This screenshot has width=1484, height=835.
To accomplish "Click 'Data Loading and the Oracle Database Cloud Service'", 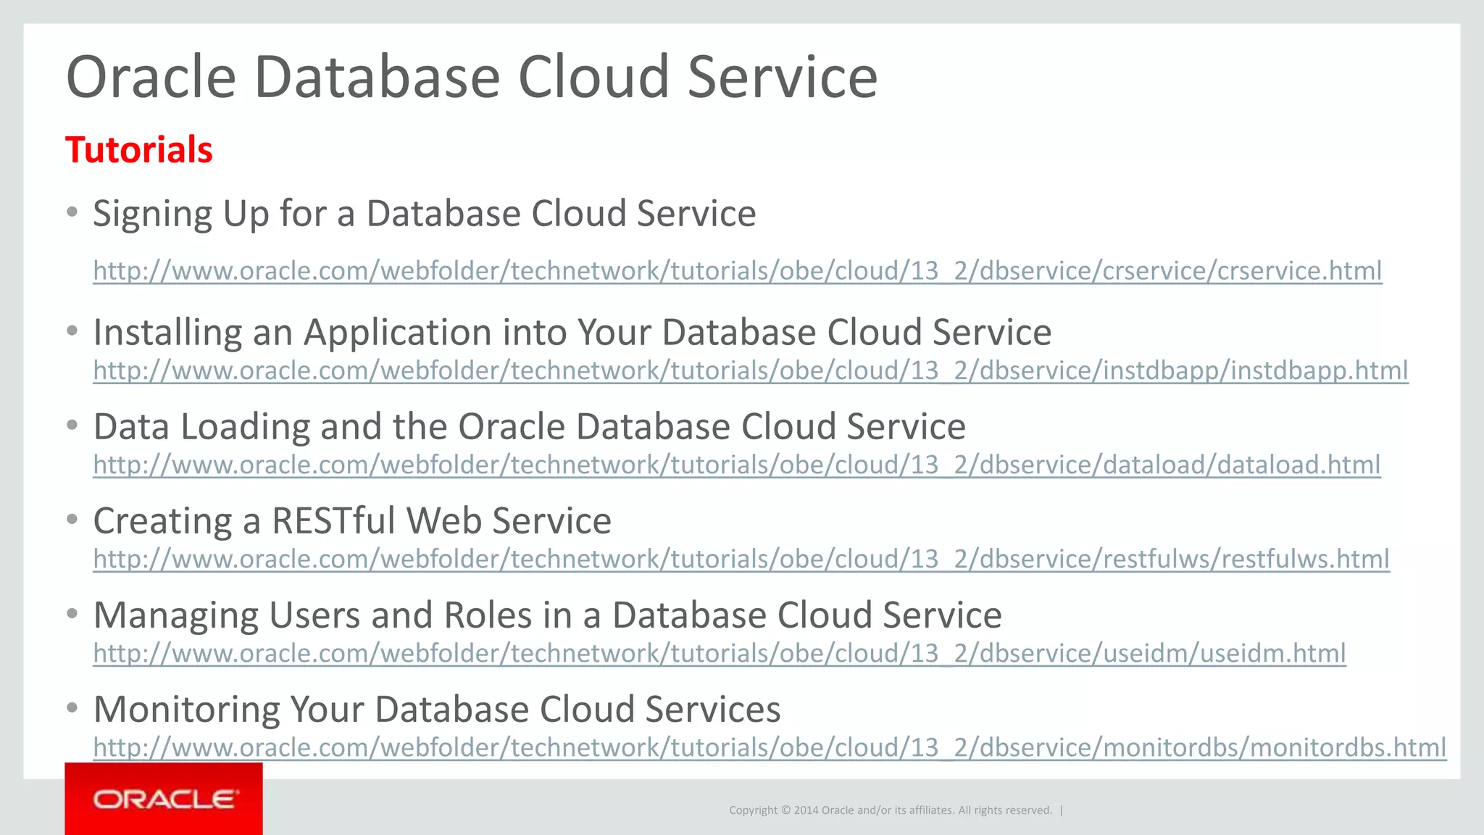I will pyautogui.click(x=530, y=426).
